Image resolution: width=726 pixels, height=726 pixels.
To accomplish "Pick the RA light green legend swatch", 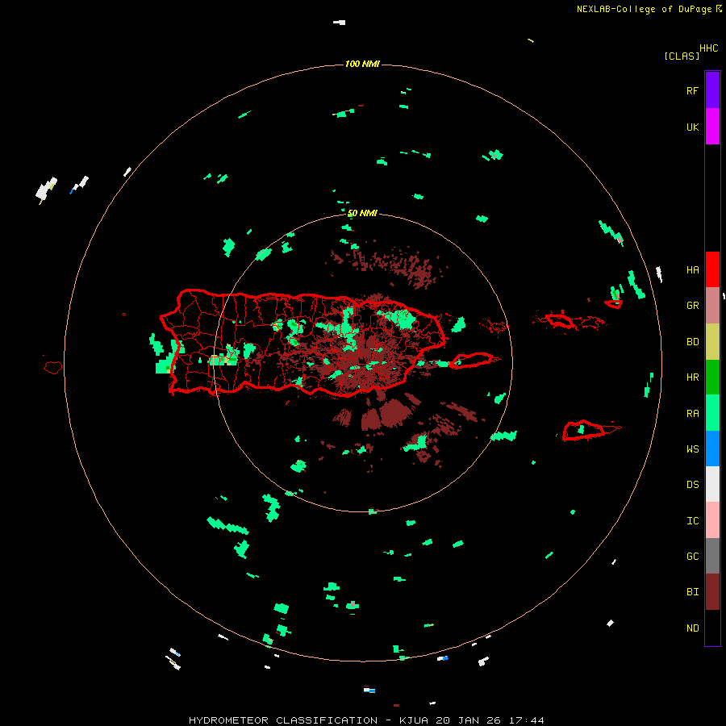I will (712, 413).
